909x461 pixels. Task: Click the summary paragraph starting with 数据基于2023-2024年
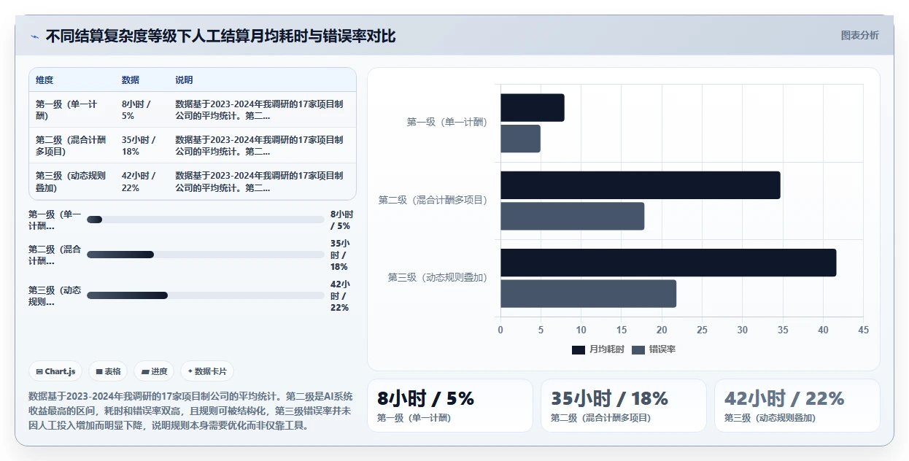(190, 411)
